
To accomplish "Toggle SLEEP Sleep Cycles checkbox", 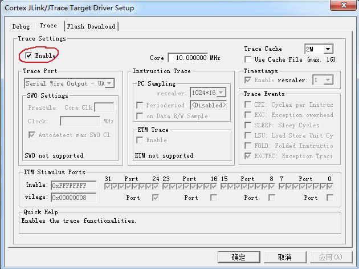I will tap(248, 125).
